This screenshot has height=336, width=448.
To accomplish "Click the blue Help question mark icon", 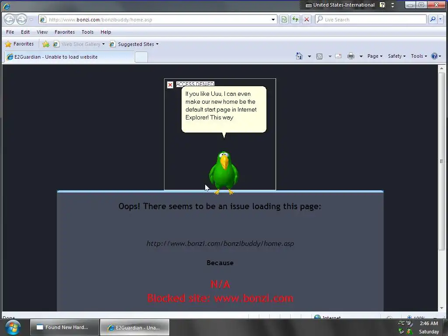I will point(434,56).
